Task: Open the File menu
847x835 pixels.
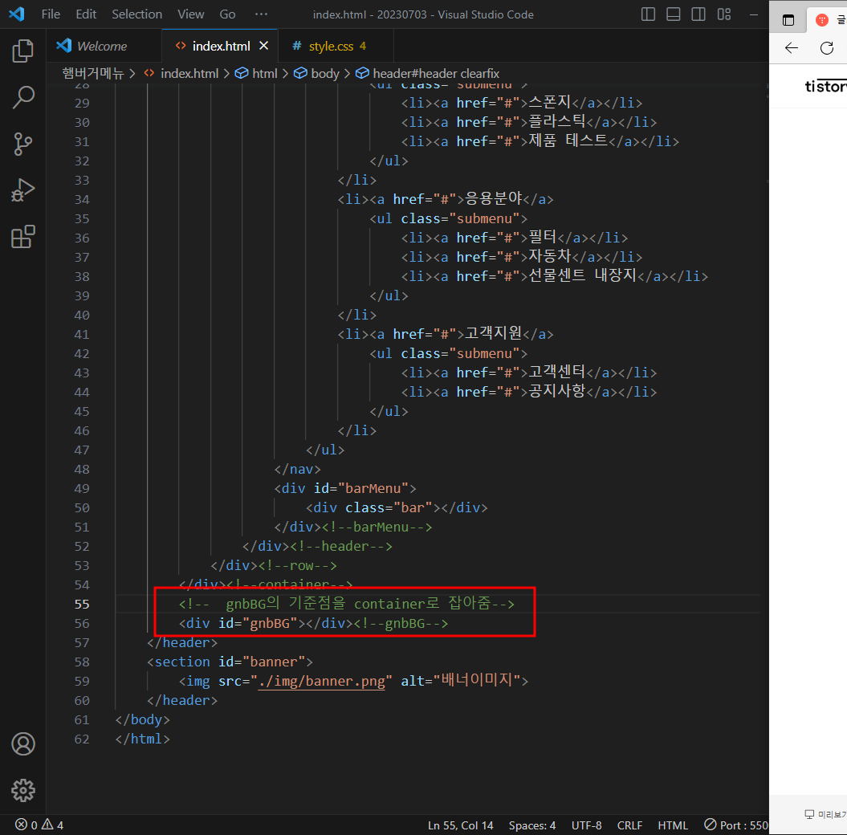Action: pos(51,14)
